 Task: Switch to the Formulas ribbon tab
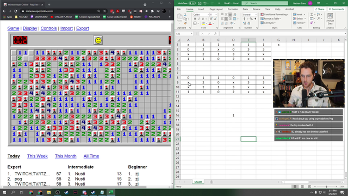(233, 9)
